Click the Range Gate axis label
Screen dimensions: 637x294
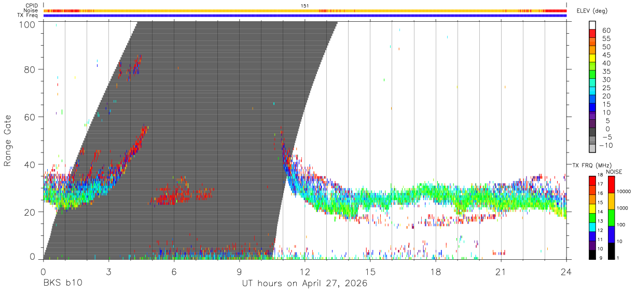(x=8, y=141)
